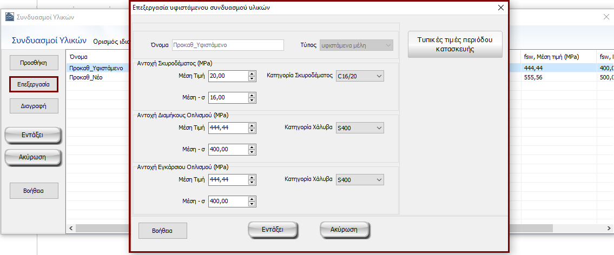Screen dimensions: 614x255
Task: Decrease concrete Μέση - σ spinner down arrow
Action: [252, 100]
